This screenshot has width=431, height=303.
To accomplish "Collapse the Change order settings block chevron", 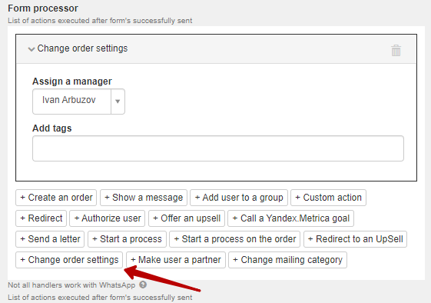I will coord(31,49).
